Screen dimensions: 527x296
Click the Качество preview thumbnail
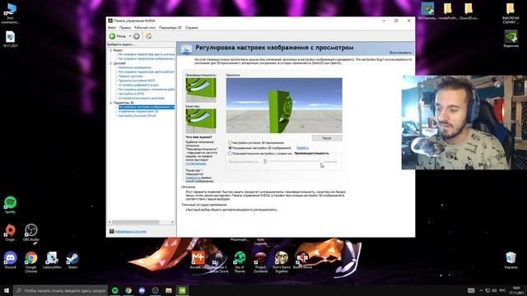(x=201, y=121)
